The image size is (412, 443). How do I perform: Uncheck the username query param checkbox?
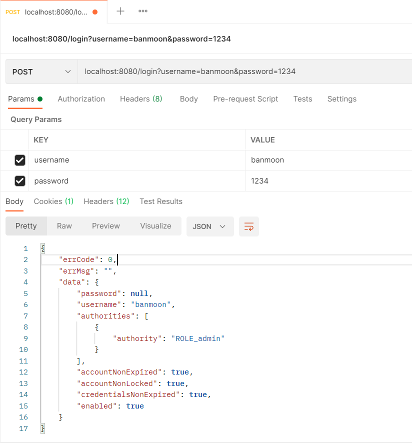click(x=20, y=160)
